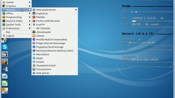Click the Skype icon in the menu
The image size is (175, 98).
click(x=34, y=58)
